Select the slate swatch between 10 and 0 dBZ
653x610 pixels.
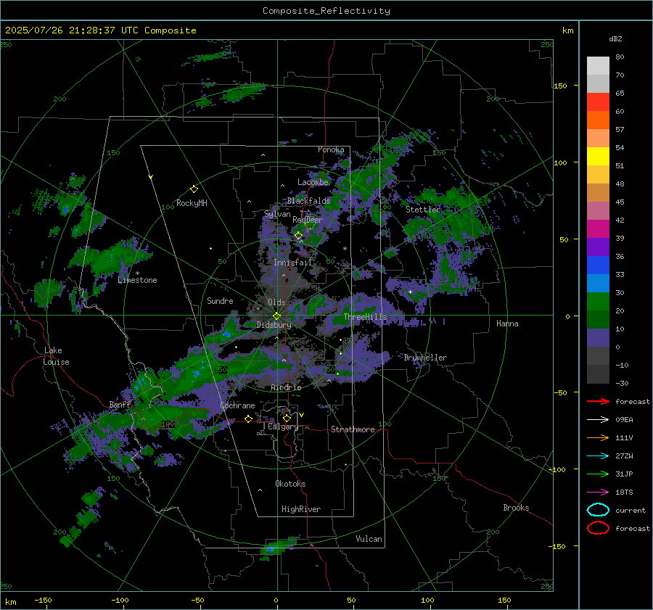pyautogui.click(x=598, y=338)
